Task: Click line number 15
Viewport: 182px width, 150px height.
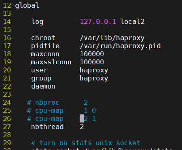Action: [7, 30]
